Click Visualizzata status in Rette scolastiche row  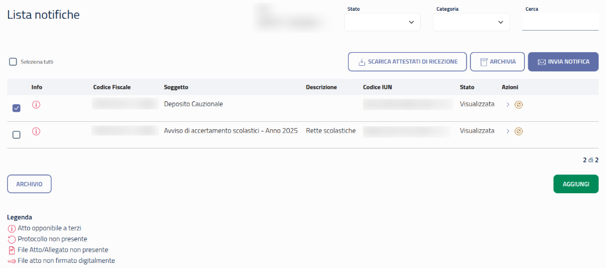477,131
